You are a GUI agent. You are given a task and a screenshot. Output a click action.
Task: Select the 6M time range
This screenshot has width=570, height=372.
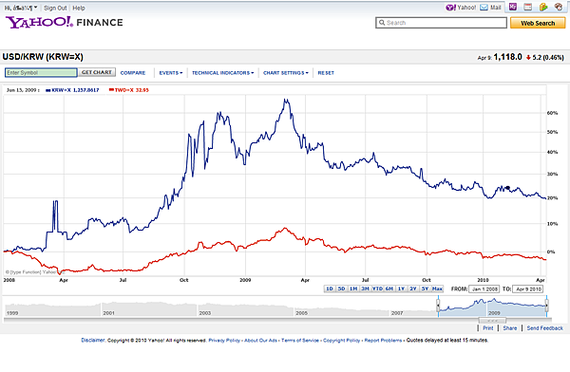point(389,288)
